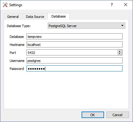Click the "Username" field label

17,61
